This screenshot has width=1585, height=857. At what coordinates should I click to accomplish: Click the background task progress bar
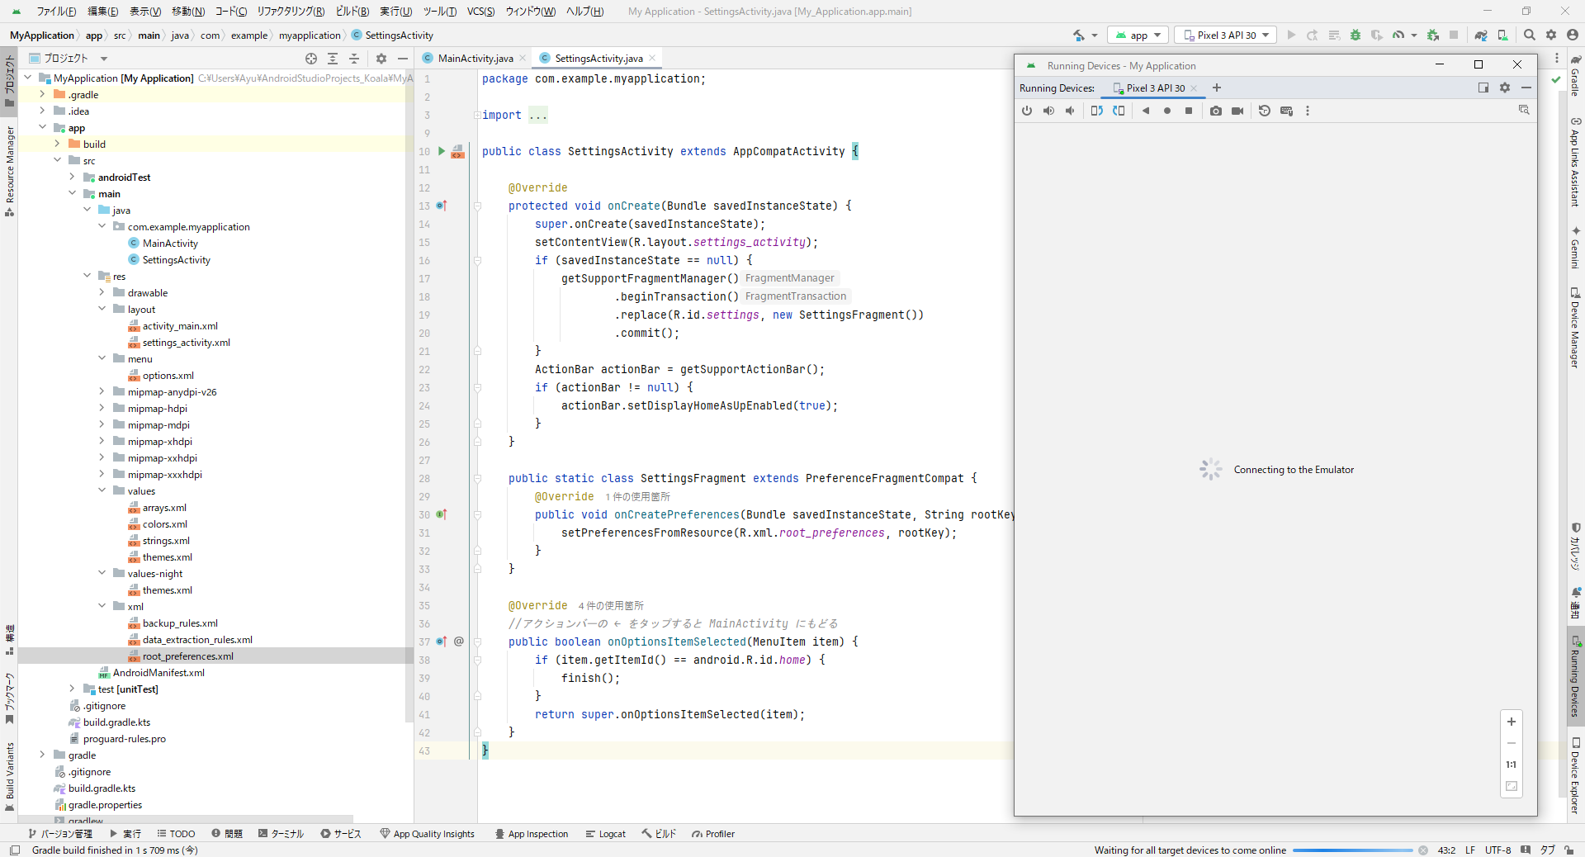click(x=1352, y=850)
